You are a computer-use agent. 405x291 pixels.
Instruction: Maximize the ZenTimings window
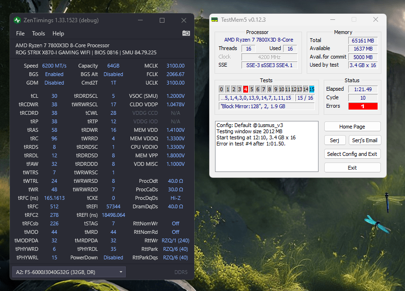coord(162,20)
